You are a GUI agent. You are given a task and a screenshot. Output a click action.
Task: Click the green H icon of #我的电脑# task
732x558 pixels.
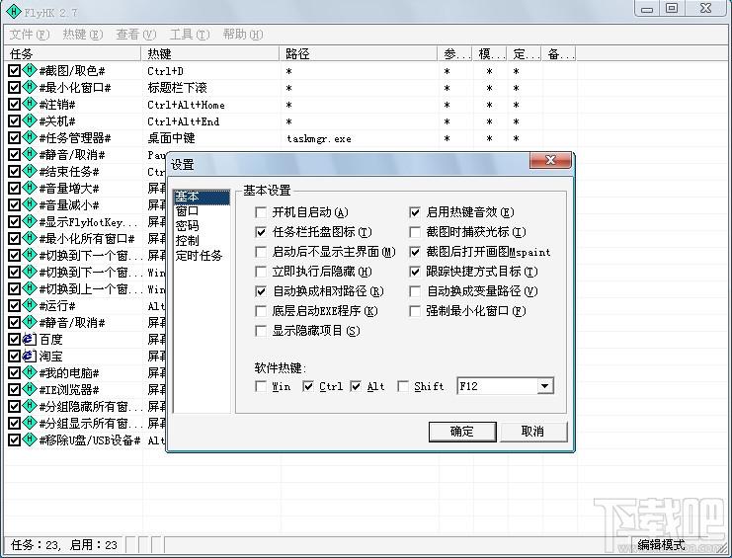coord(30,372)
